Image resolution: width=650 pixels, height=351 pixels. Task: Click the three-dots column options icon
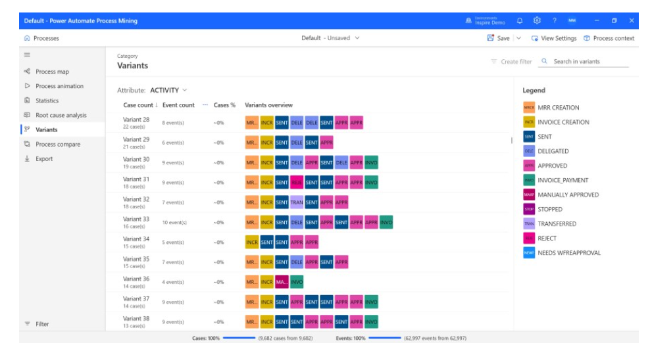(205, 105)
